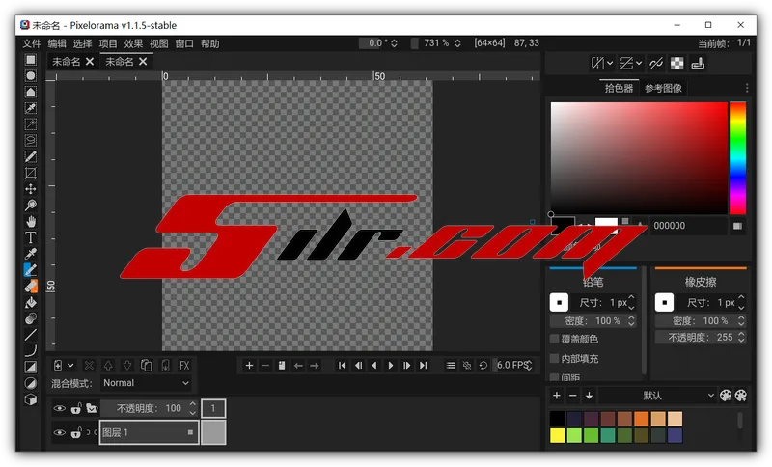Viewport: 772px width, 467px height.
Task: Close the first 未命名 project tab
Action: click(90, 62)
